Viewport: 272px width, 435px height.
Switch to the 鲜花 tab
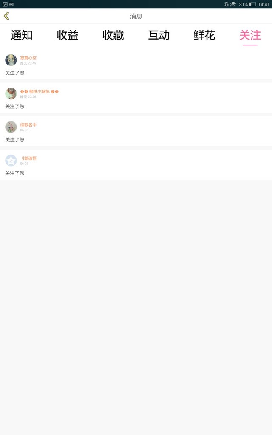(x=204, y=35)
